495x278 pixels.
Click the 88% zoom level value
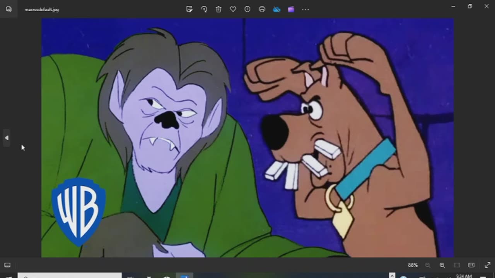click(413, 265)
